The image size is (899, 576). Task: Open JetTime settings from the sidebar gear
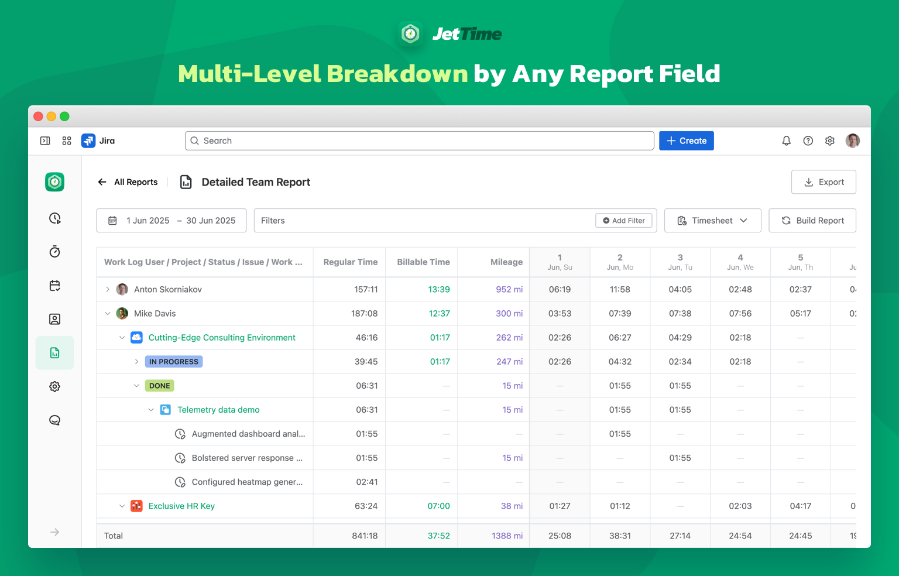coord(54,386)
